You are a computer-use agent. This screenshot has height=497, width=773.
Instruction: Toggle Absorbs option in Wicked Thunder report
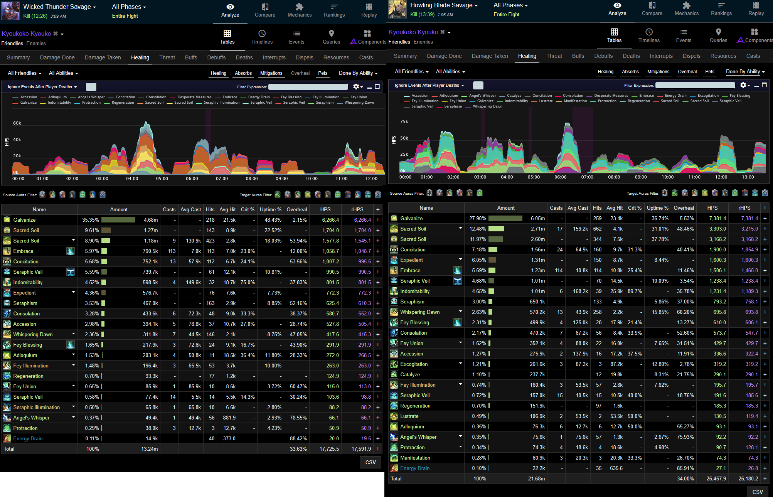[x=243, y=73]
